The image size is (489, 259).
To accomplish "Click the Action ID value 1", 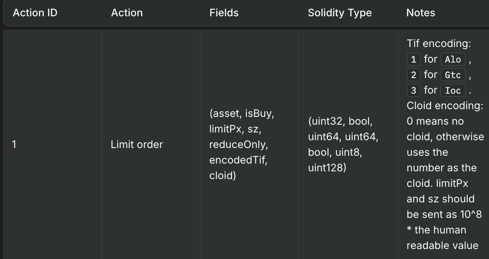I will [x=14, y=144].
